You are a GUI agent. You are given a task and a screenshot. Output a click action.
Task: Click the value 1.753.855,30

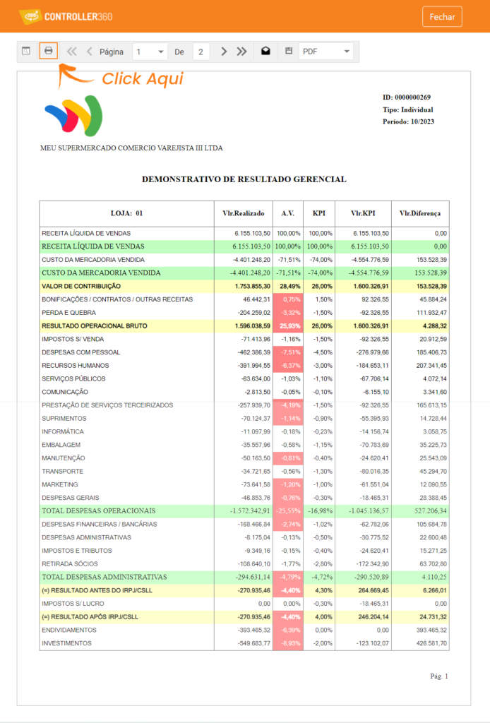point(253,287)
